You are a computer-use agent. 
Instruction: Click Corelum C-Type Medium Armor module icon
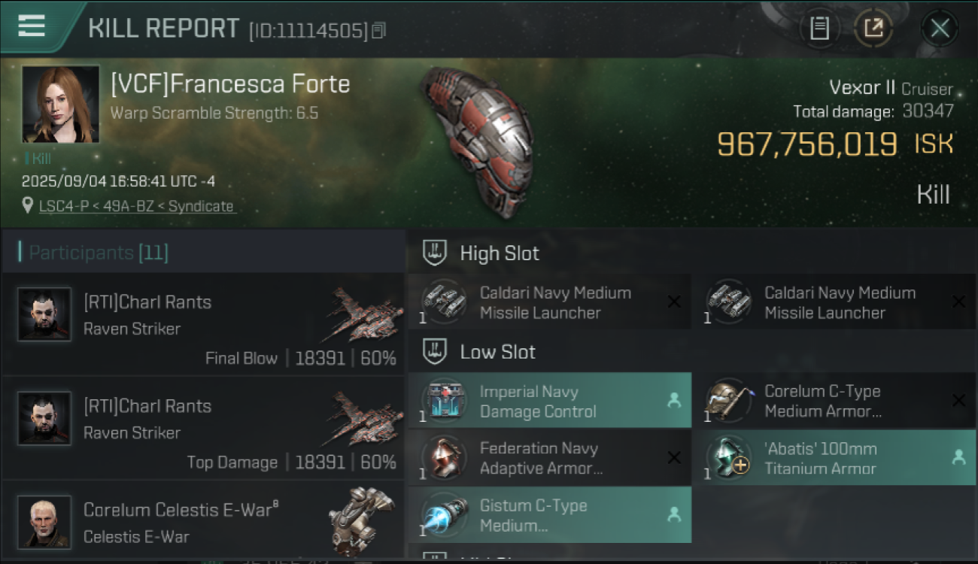pyautogui.click(x=729, y=400)
